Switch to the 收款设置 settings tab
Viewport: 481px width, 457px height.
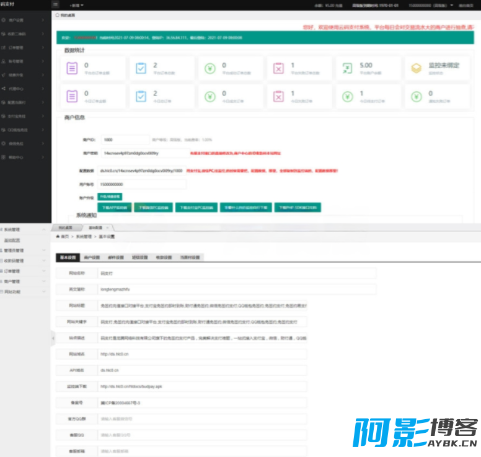pos(164,257)
